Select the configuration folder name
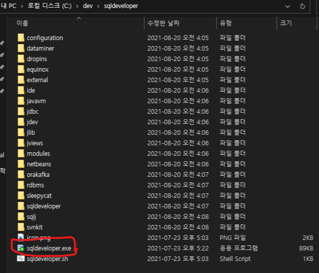 [x=45, y=38]
